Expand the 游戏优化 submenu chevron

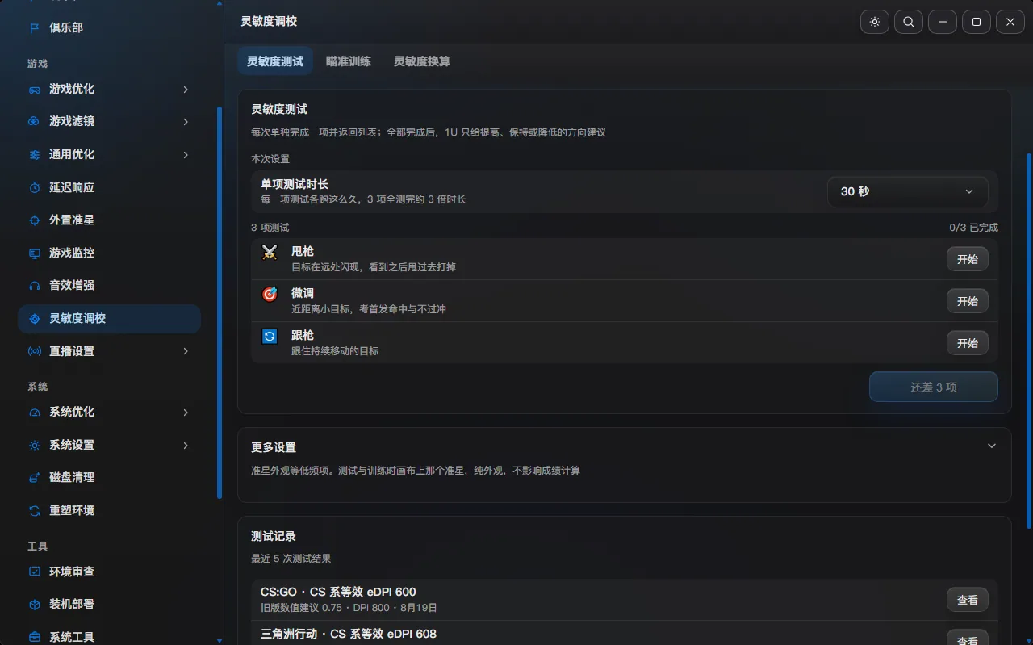[186, 89]
